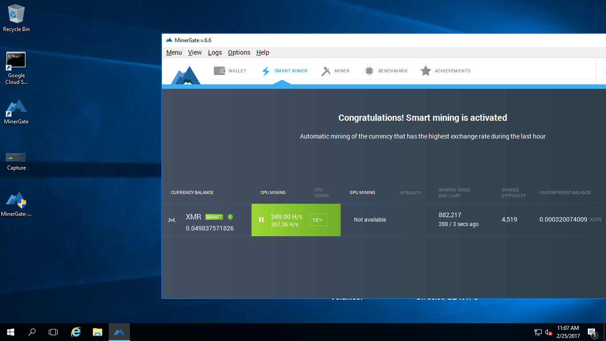
Task: Switch to the Achievements tab
Action: tap(445, 71)
